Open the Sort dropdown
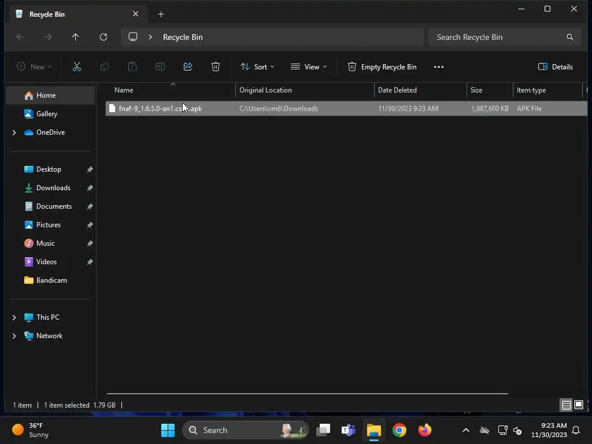The width and height of the screenshot is (592, 444). coord(257,67)
